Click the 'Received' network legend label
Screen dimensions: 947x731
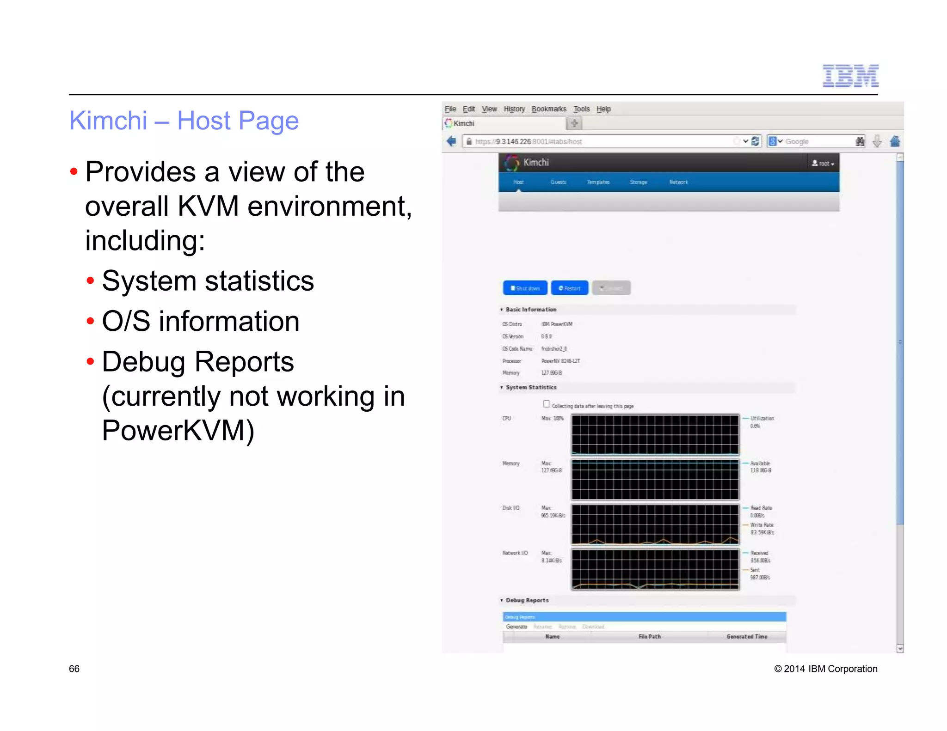coord(759,553)
